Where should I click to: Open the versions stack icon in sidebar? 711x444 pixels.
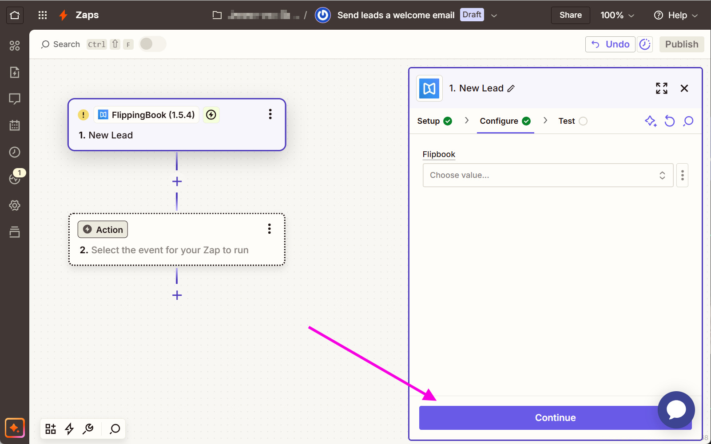15,232
